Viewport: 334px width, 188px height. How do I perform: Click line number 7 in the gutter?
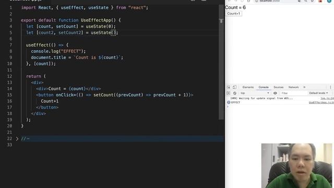click(x=10, y=45)
